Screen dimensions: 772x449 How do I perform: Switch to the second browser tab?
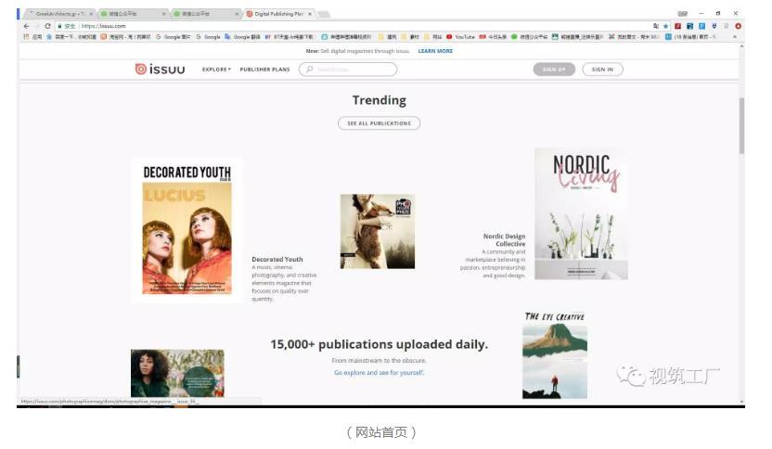pos(133,14)
